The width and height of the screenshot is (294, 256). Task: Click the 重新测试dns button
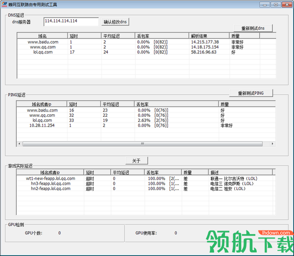[253, 28]
